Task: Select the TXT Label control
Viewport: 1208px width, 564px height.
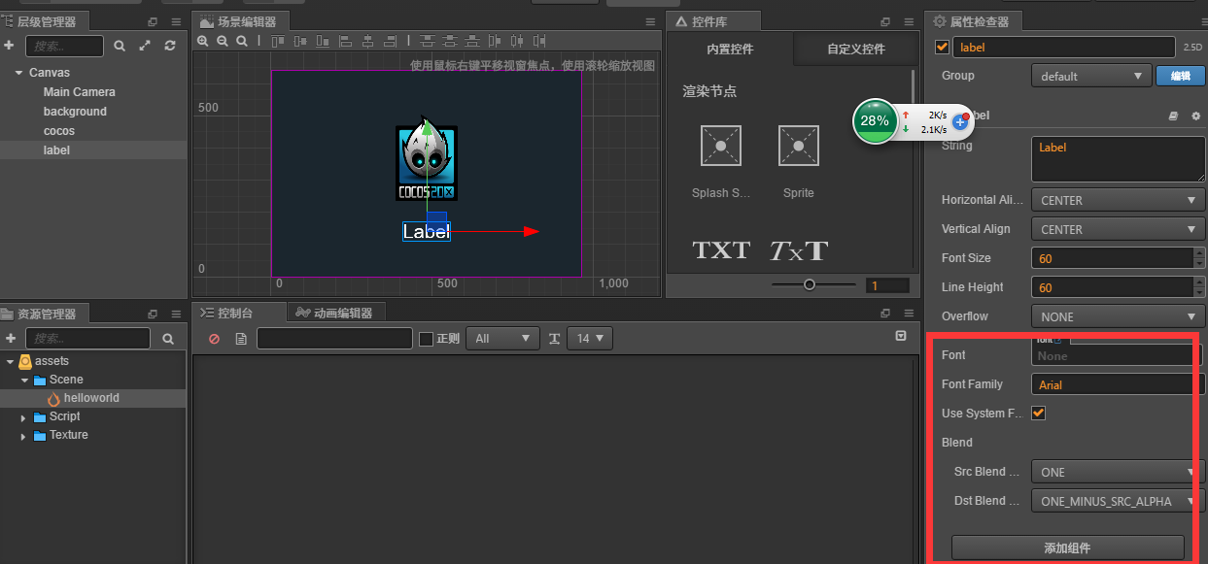Action: click(x=721, y=250)
